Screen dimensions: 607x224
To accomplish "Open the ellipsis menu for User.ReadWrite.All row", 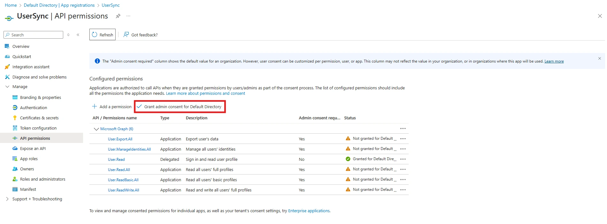I will tap(403, 190).
